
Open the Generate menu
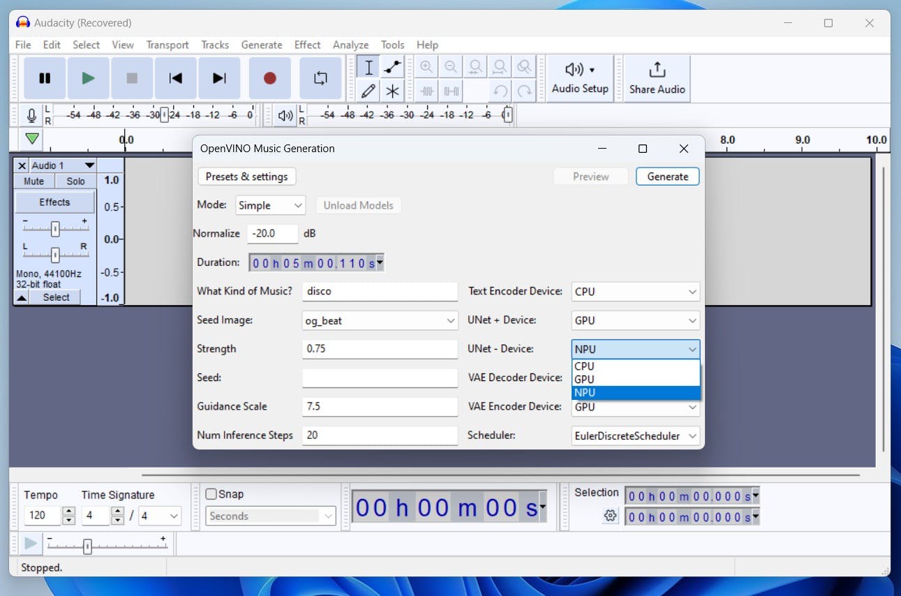(262, 45)
